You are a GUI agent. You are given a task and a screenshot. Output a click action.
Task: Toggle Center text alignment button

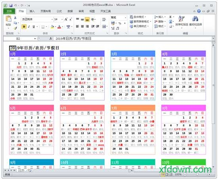coord(82,26)
